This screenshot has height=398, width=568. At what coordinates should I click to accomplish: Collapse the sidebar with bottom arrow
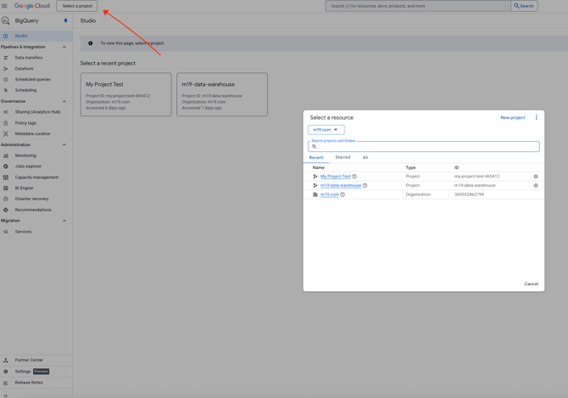pyautogui.click(x=5, y=395)
